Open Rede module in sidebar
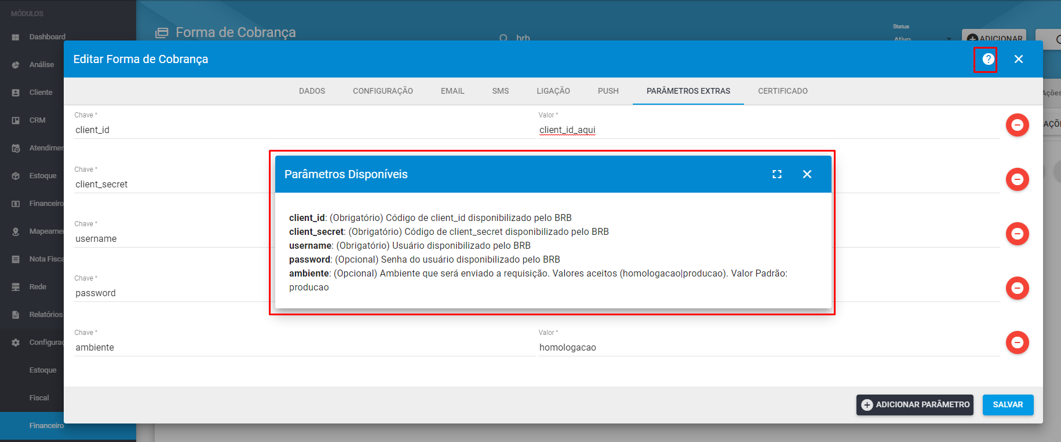Viewport: 1061px width, 442px height. 38,286
